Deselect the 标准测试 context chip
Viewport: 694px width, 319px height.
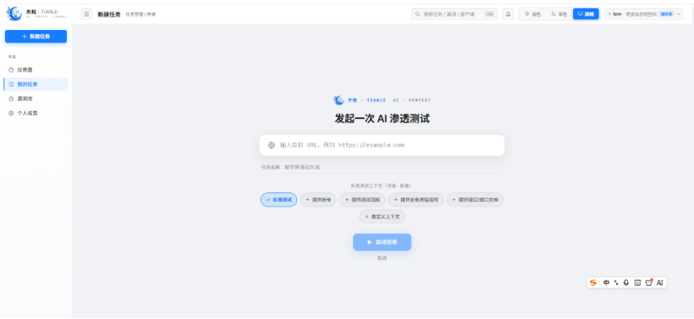click(x=279, y=200)
